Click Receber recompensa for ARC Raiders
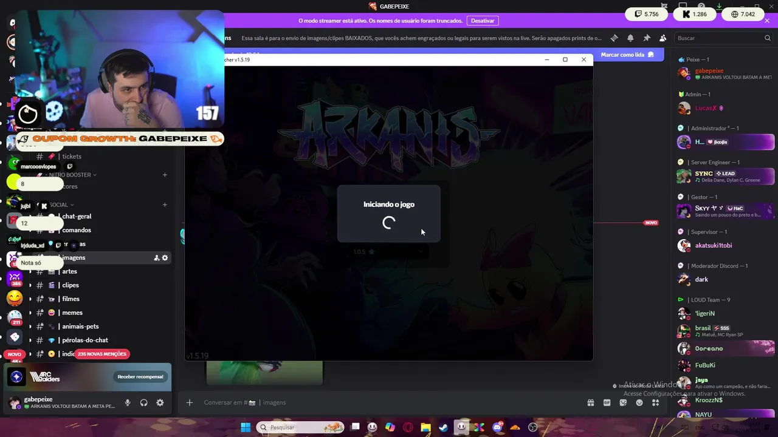778x437 pixels. [x=140, y=377]
